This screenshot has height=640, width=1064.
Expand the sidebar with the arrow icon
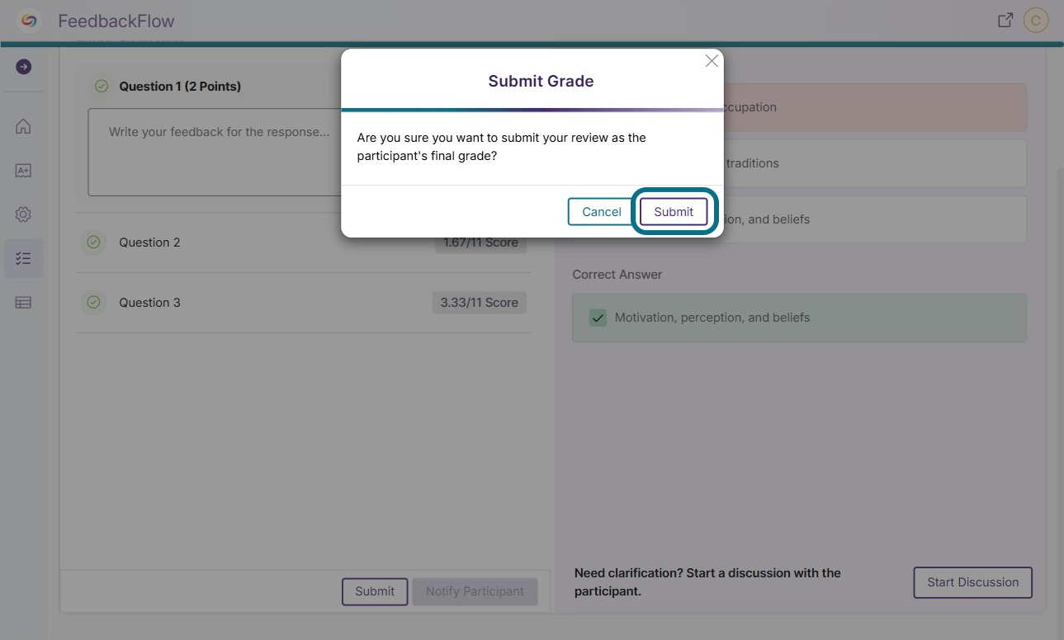click(23, 66)
